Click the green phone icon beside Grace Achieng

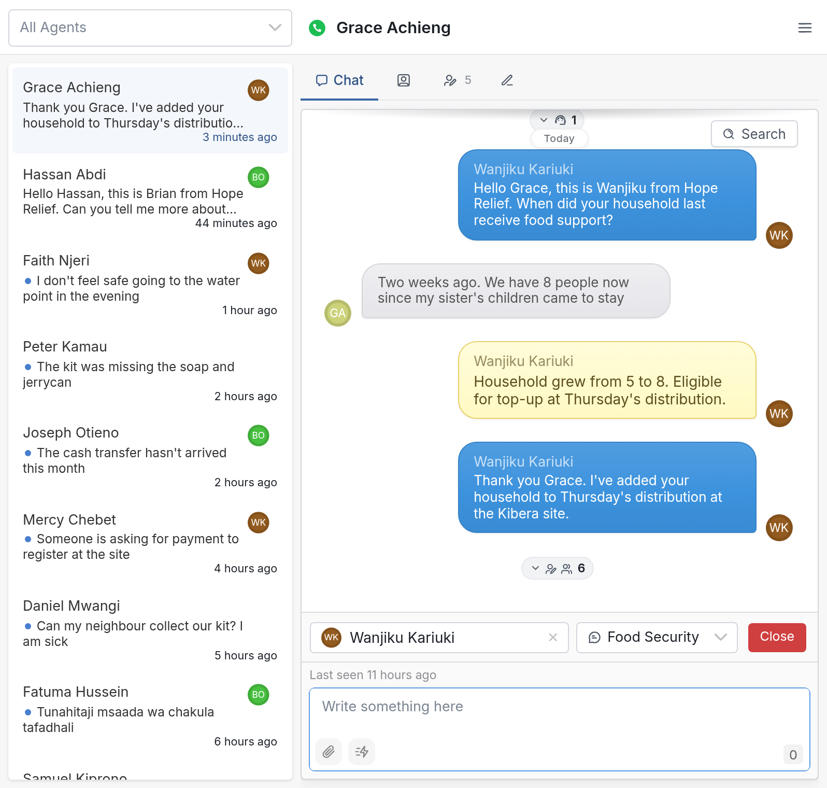(x=317, y=27)
